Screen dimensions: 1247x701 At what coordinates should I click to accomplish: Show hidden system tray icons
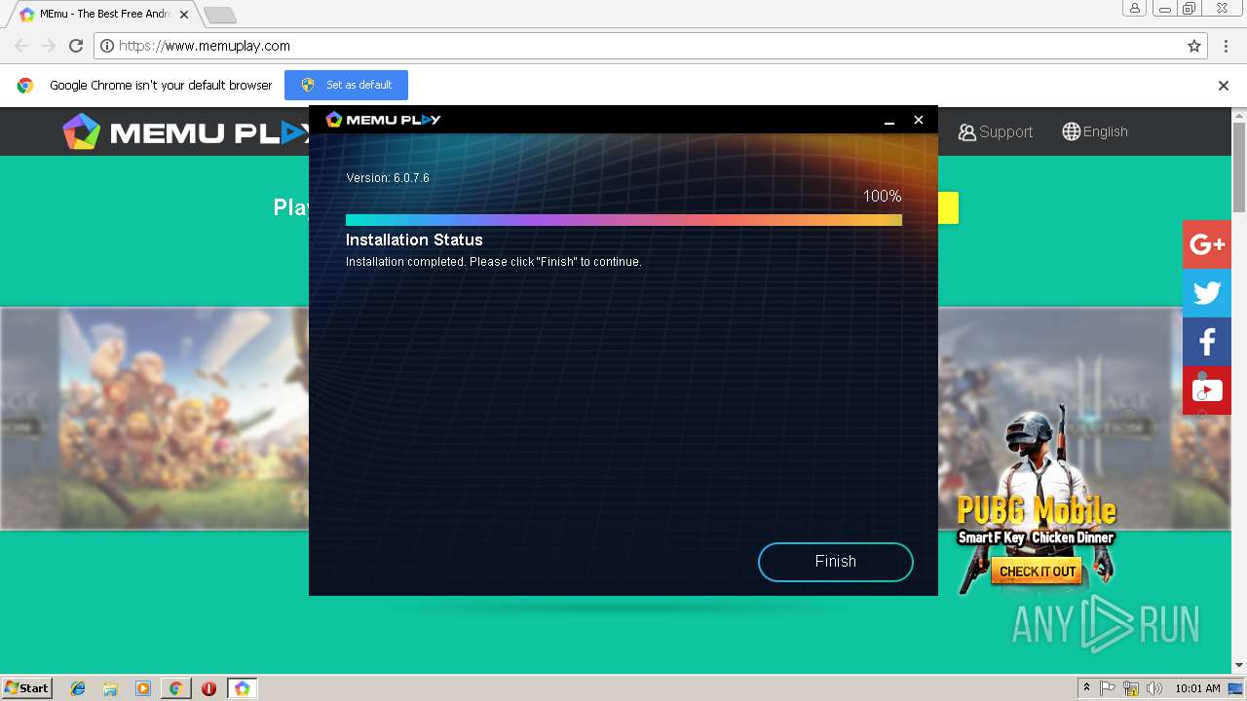point(1086,688)
